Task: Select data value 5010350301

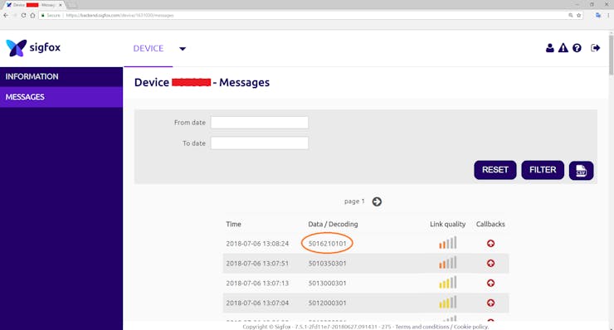Action: click(x=328, y=264)
